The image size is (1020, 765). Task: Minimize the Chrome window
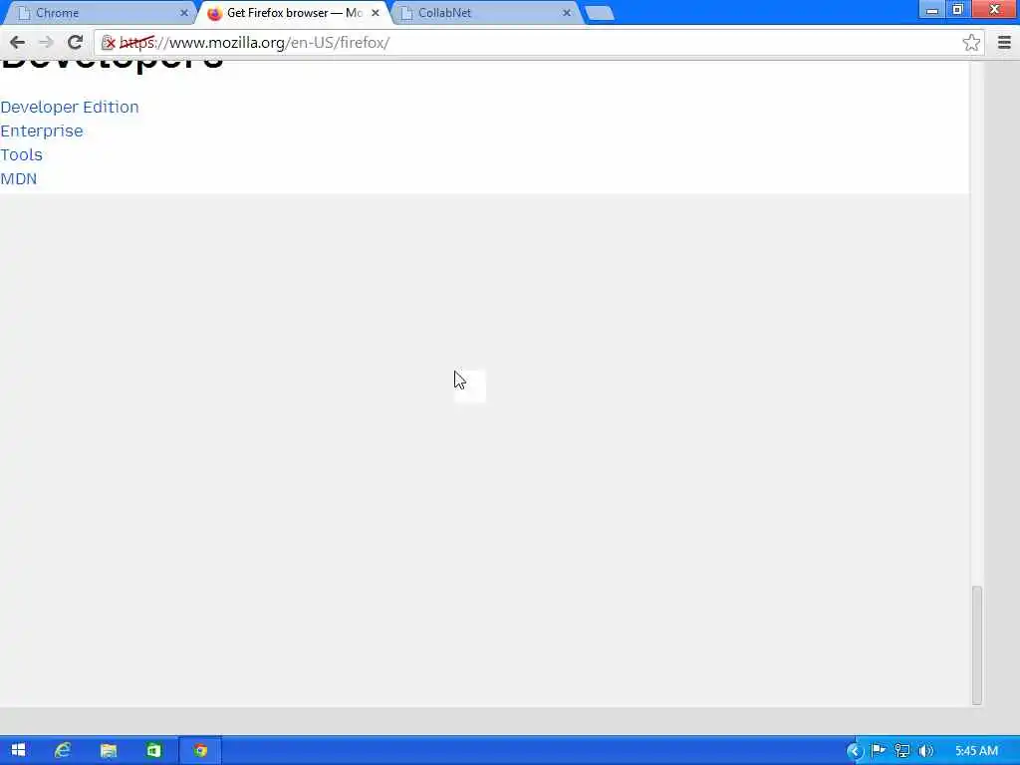[932, 10]
